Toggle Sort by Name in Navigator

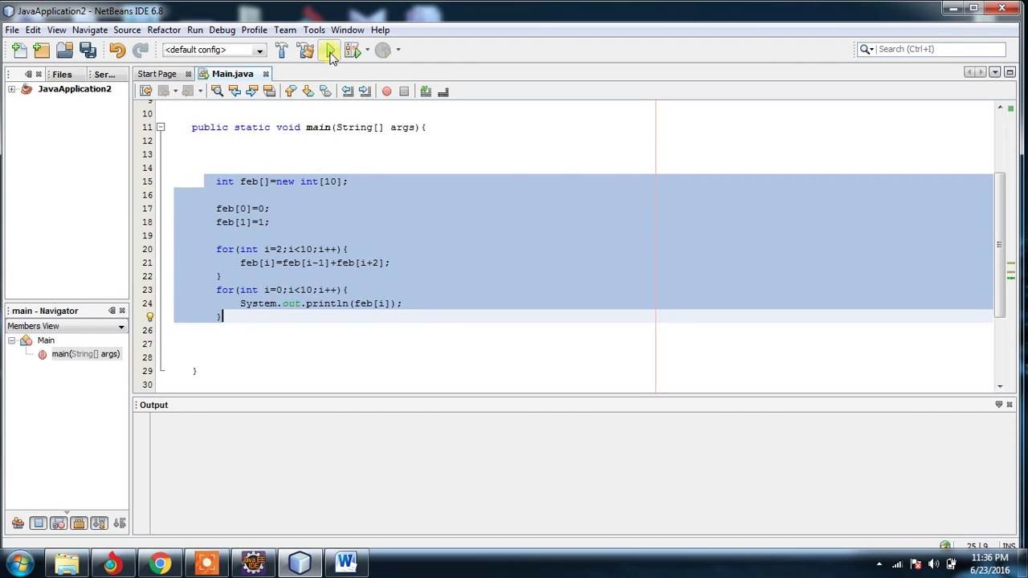[x=99, y=523]
